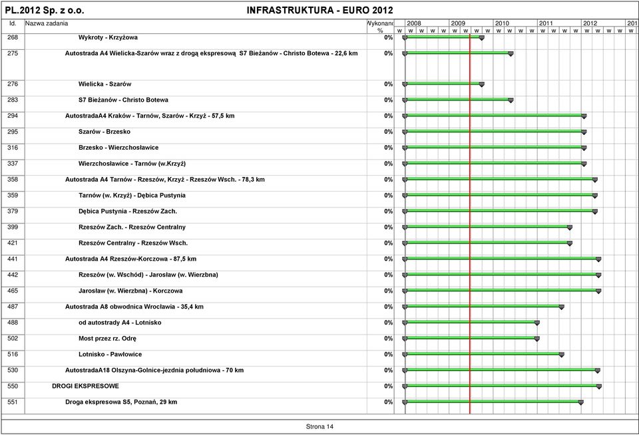Select task ID 358

tap(13, 180)
